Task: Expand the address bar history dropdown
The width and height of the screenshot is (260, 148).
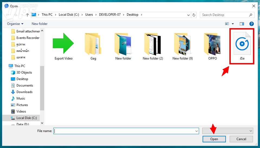Action: coord(188,15)
